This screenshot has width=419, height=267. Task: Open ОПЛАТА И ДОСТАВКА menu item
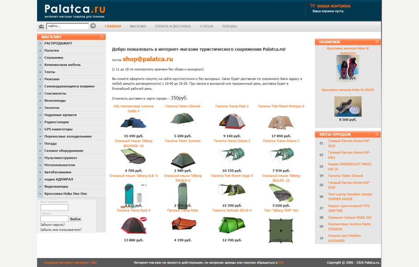(173, 27)
